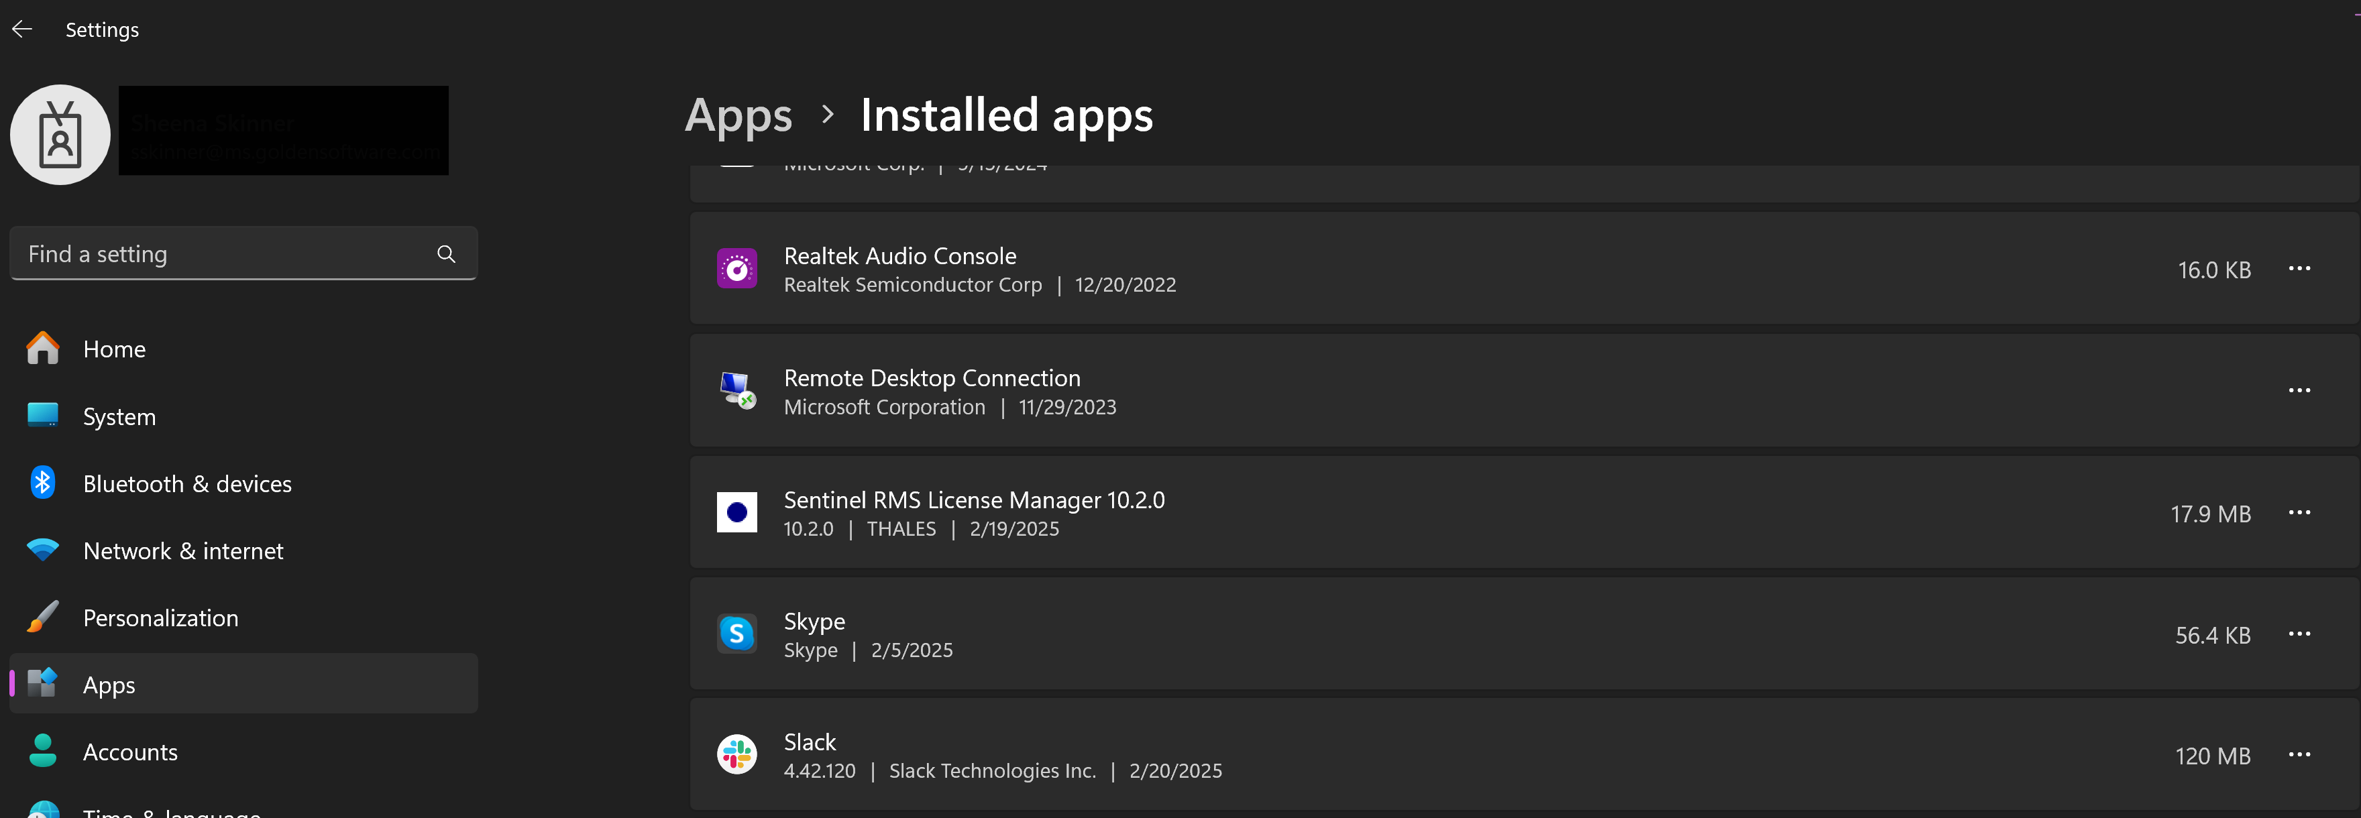Open more options for Realtek Audio Console
Screen dimensions: 2361x818
point(2299,268)
